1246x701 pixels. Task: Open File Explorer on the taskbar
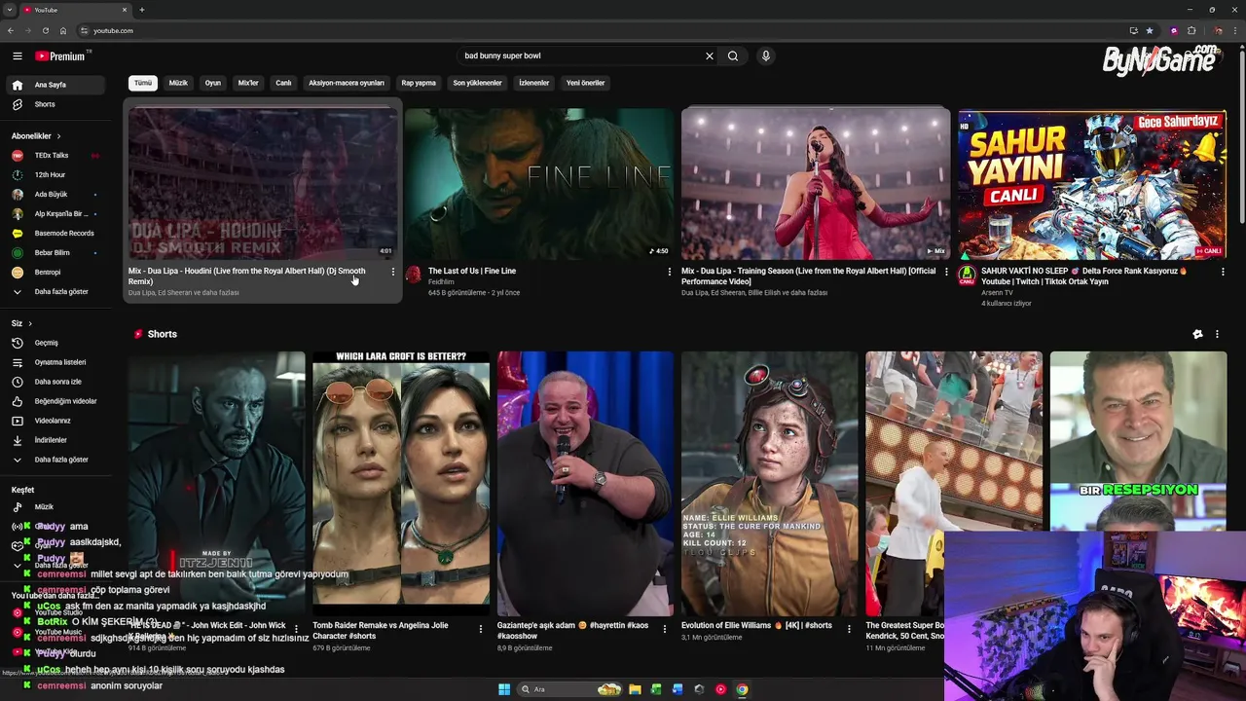click(x=635, y=689)
